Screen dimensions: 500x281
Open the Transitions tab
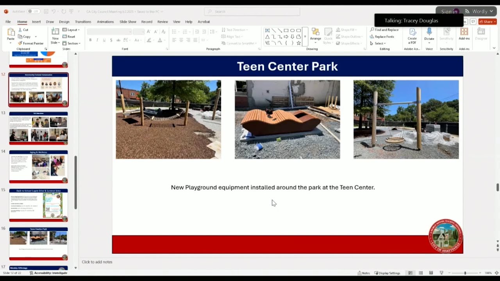[83, 22]
